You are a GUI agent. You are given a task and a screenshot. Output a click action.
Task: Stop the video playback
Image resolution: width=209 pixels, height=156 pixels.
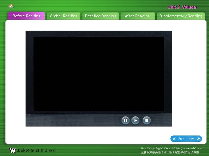click(147, 120)
